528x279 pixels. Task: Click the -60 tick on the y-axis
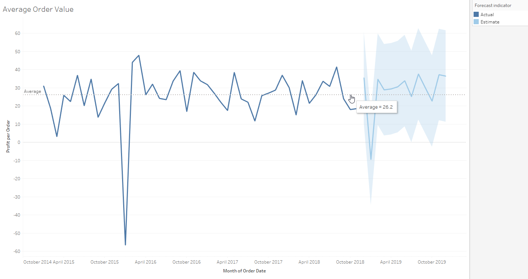coord(17,251)
